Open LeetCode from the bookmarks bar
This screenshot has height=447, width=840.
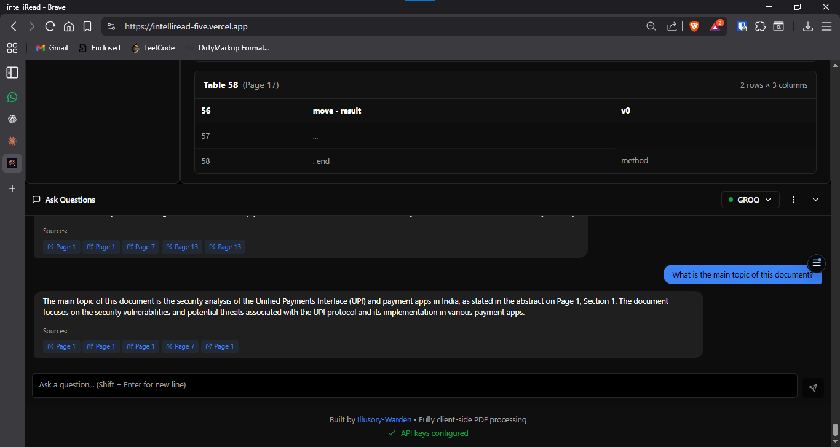pyautogui.click(x=153, y=47)
